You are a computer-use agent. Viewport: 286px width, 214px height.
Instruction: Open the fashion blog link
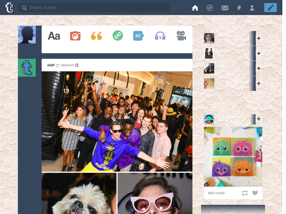click(x=68, y=65)
